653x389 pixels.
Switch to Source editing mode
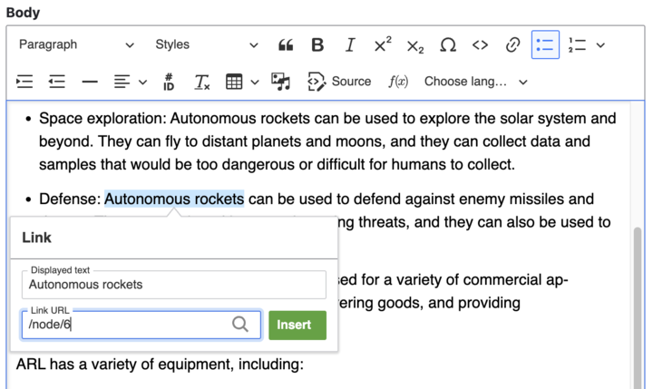(x=338, y=82)
